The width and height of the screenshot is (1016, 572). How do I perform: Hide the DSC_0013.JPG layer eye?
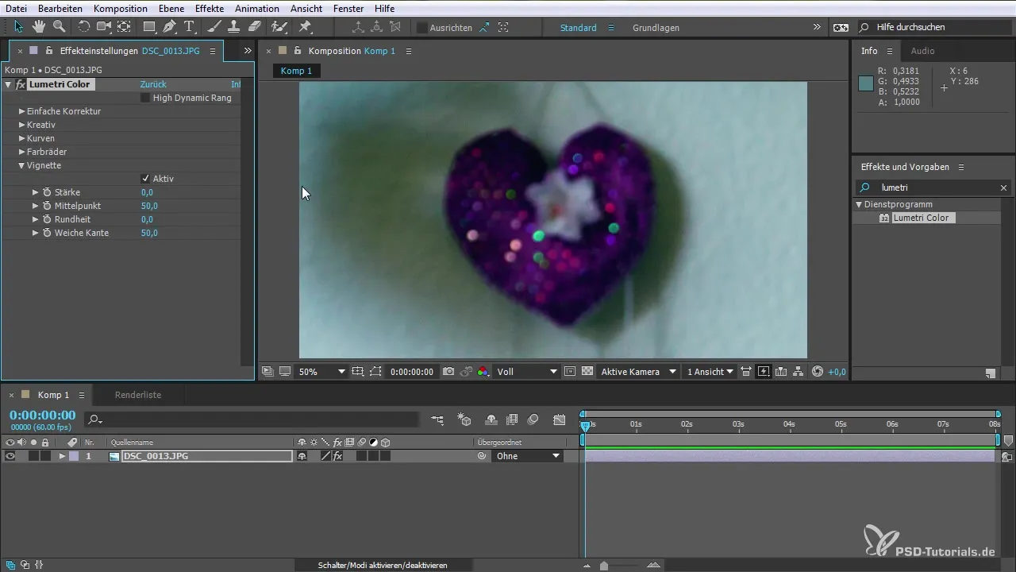point(10,456)
